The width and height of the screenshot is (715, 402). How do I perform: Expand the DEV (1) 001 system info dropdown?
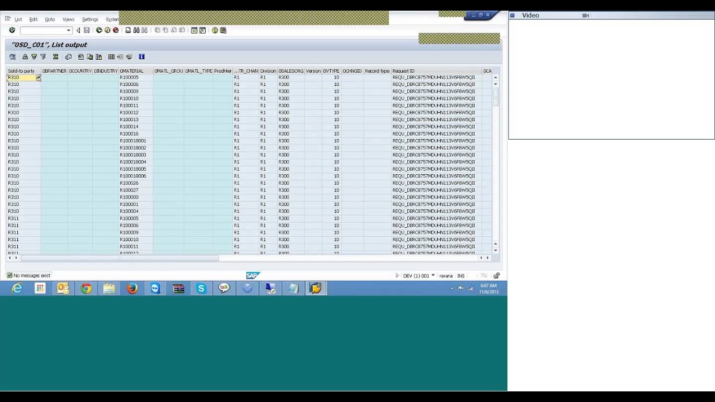pos(433,275)
